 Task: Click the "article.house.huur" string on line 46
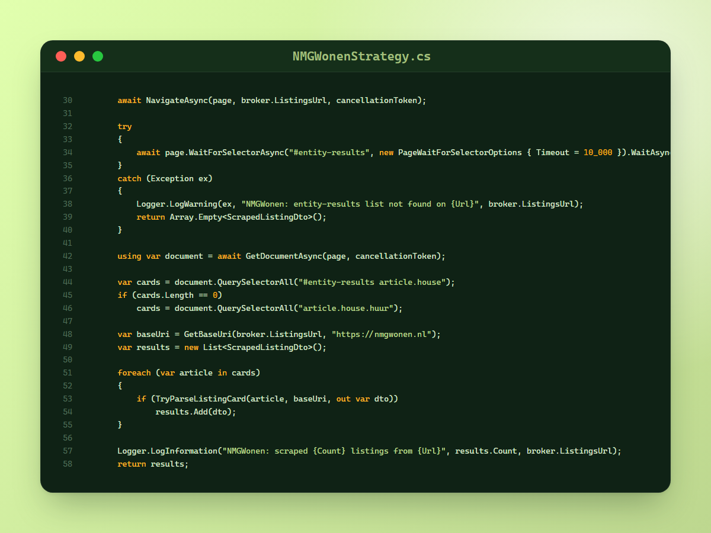coord(345,309)
